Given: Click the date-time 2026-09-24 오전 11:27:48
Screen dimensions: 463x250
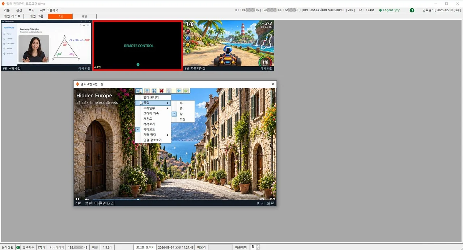Looking at the screenshot, I should [176, 247].
